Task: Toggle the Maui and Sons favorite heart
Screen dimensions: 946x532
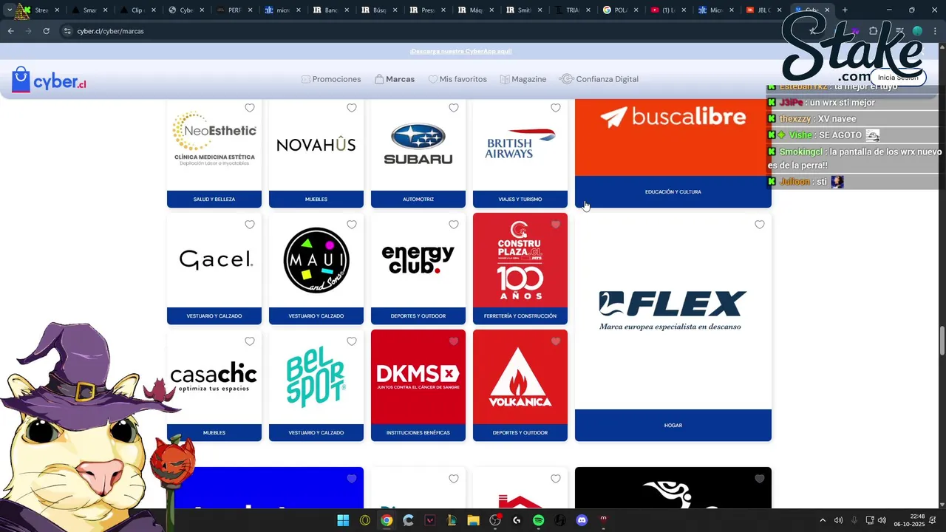Action: coord(352,225)
